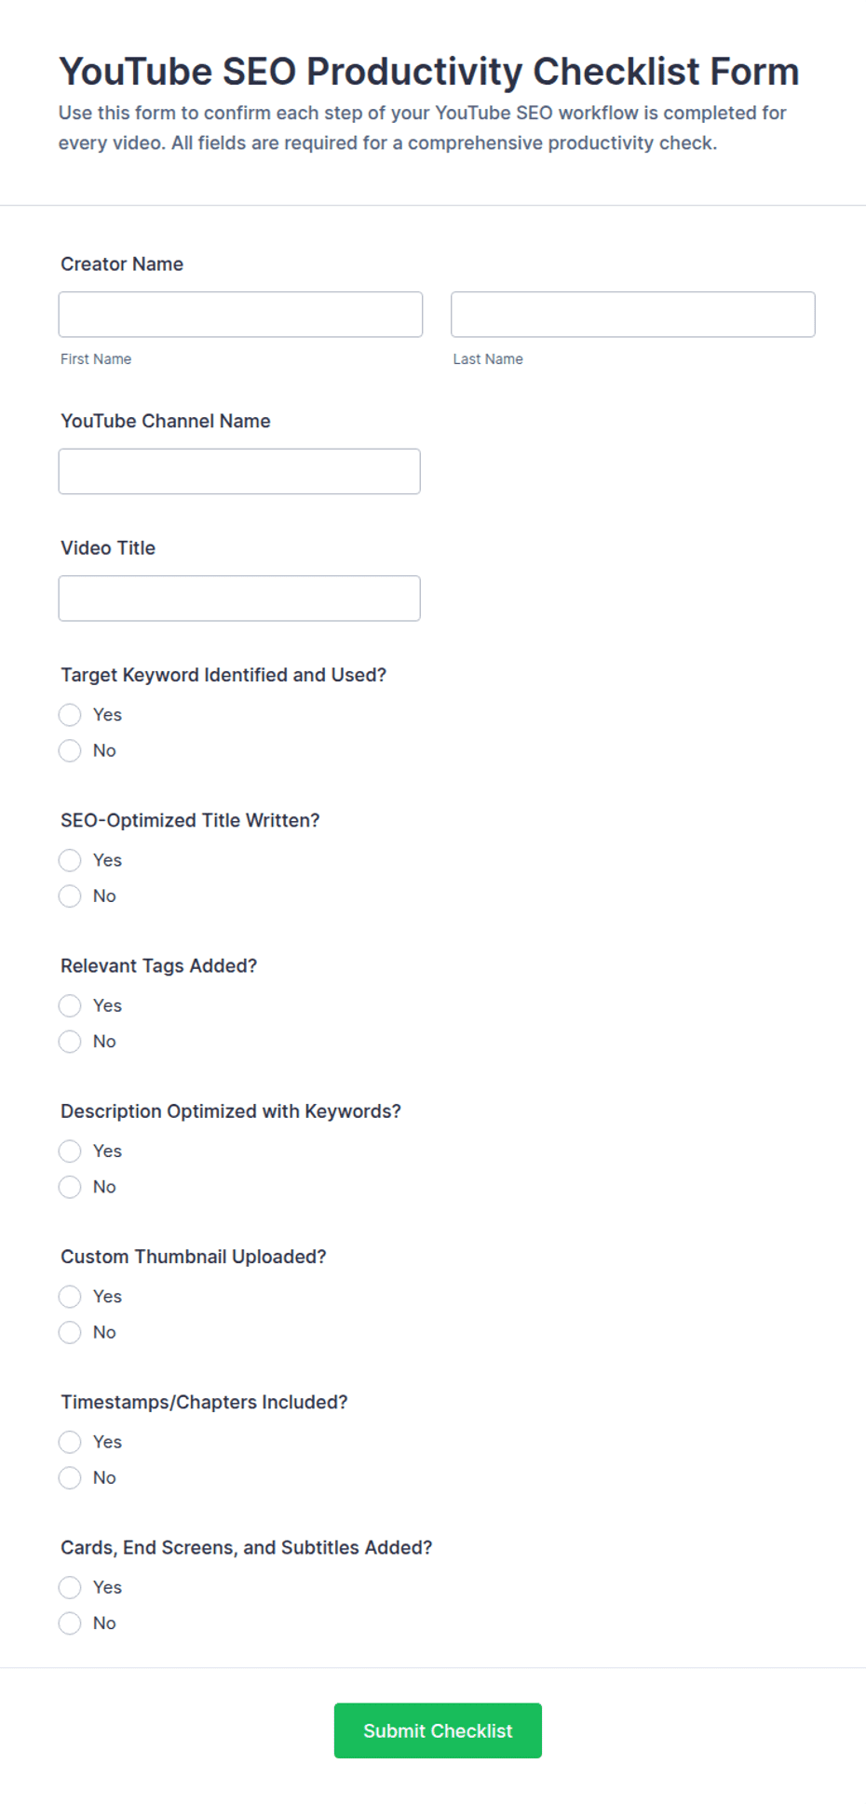Select No for Target Keyword Identified
This screenshot has width=866, height=1804.
[70, 750]
